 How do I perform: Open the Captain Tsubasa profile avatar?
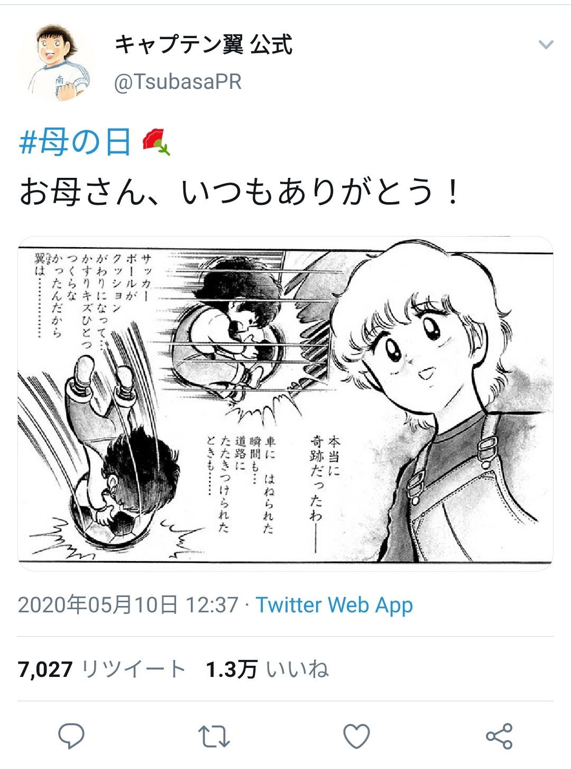[x=58, y=62]
